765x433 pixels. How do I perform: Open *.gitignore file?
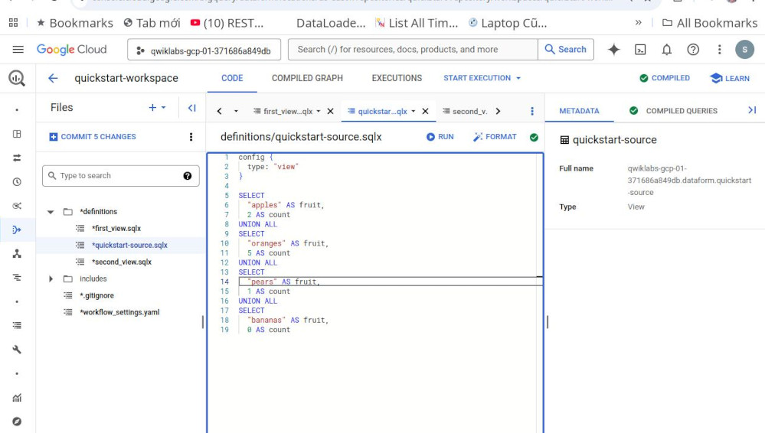tap(96, 295)
